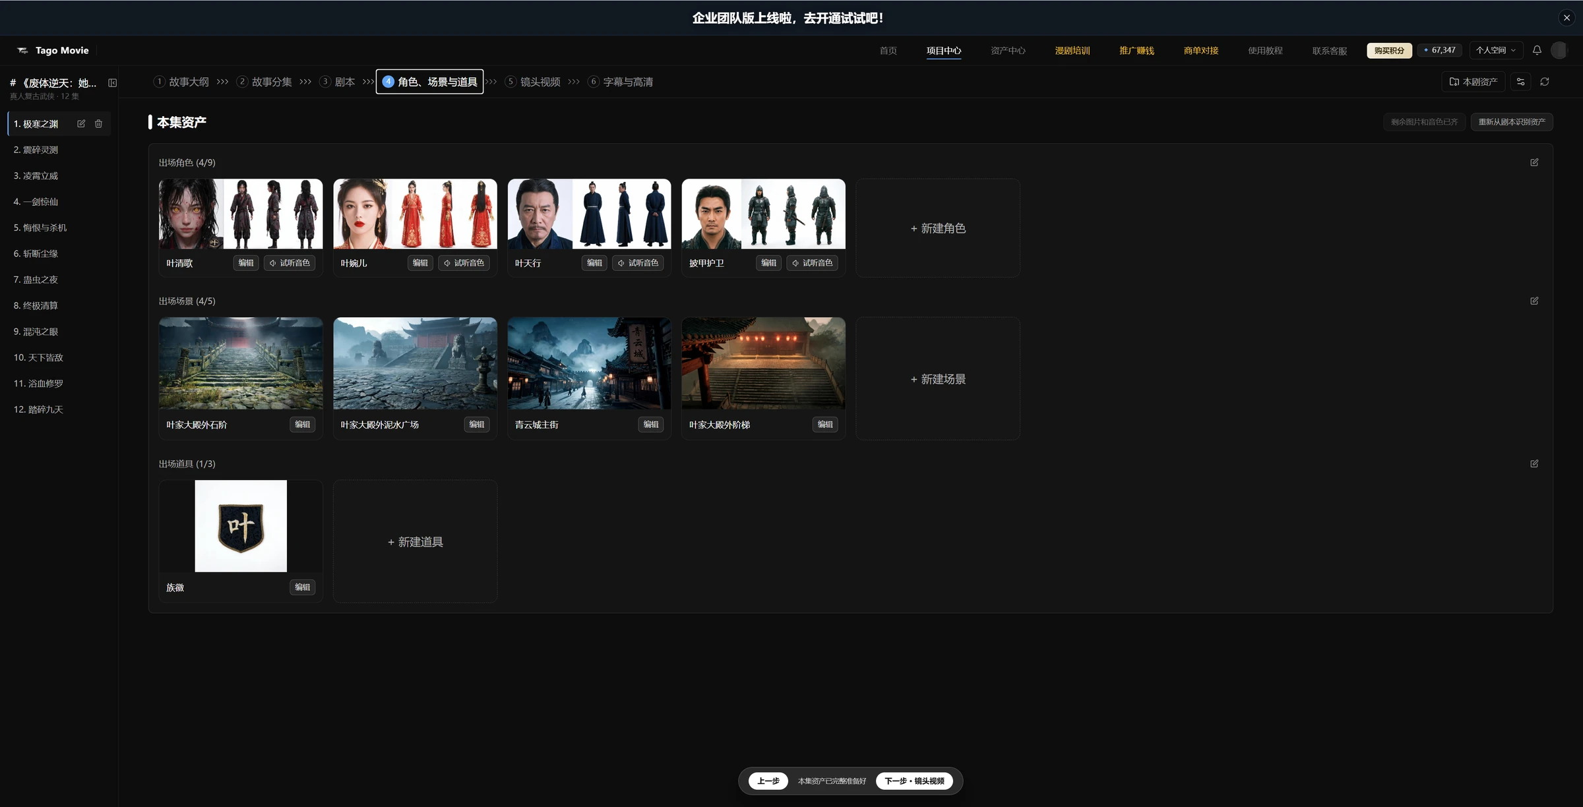
Task: Open the 本剧资产 button
Action: 1474,82
